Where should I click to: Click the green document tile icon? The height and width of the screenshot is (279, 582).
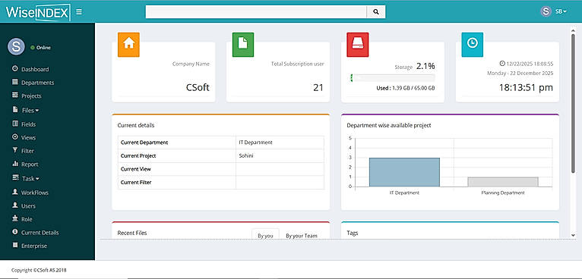click(x=243, y=45)
